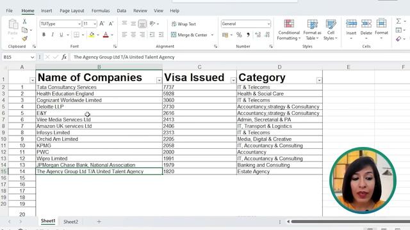Switch to the Data tab

click(x=121, y=11)
